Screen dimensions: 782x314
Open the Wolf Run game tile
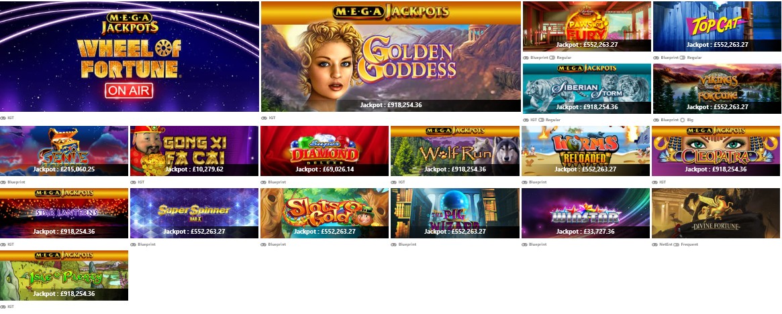[455, 151]
